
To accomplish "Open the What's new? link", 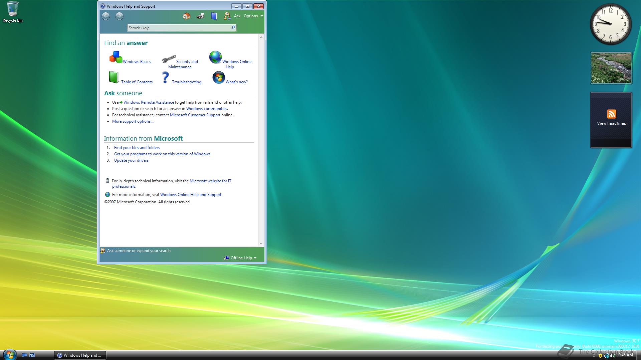I will click(x=237, y=82).
